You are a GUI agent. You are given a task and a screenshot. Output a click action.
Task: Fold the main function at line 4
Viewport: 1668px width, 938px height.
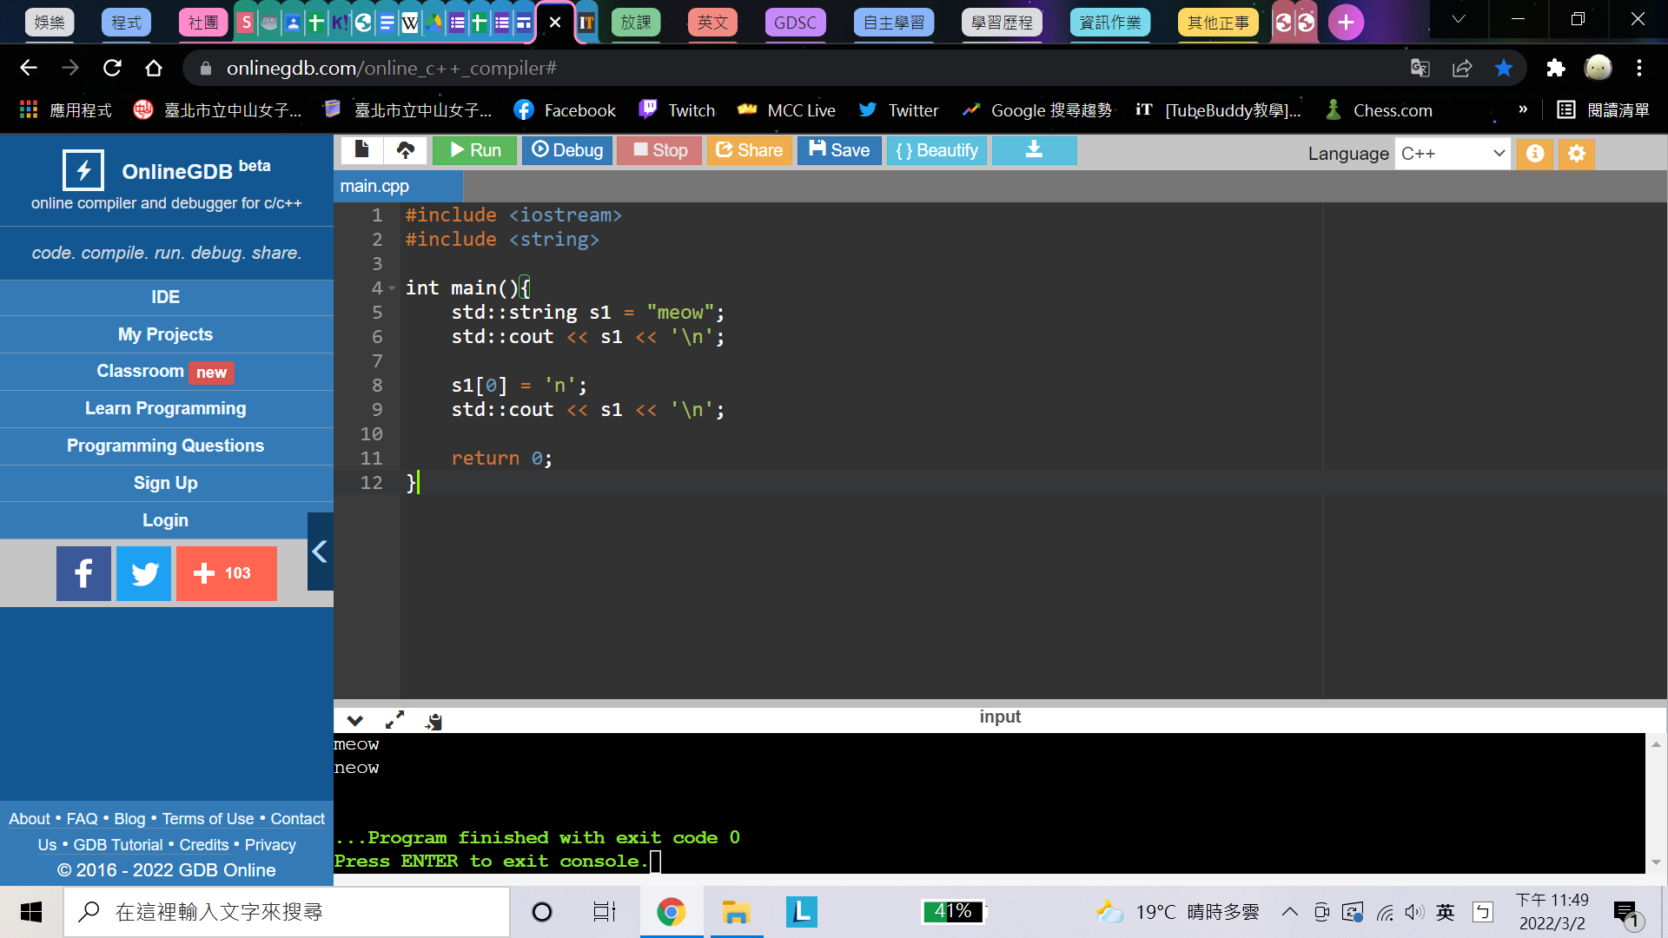pyautogui.click(x=392, y=288)
